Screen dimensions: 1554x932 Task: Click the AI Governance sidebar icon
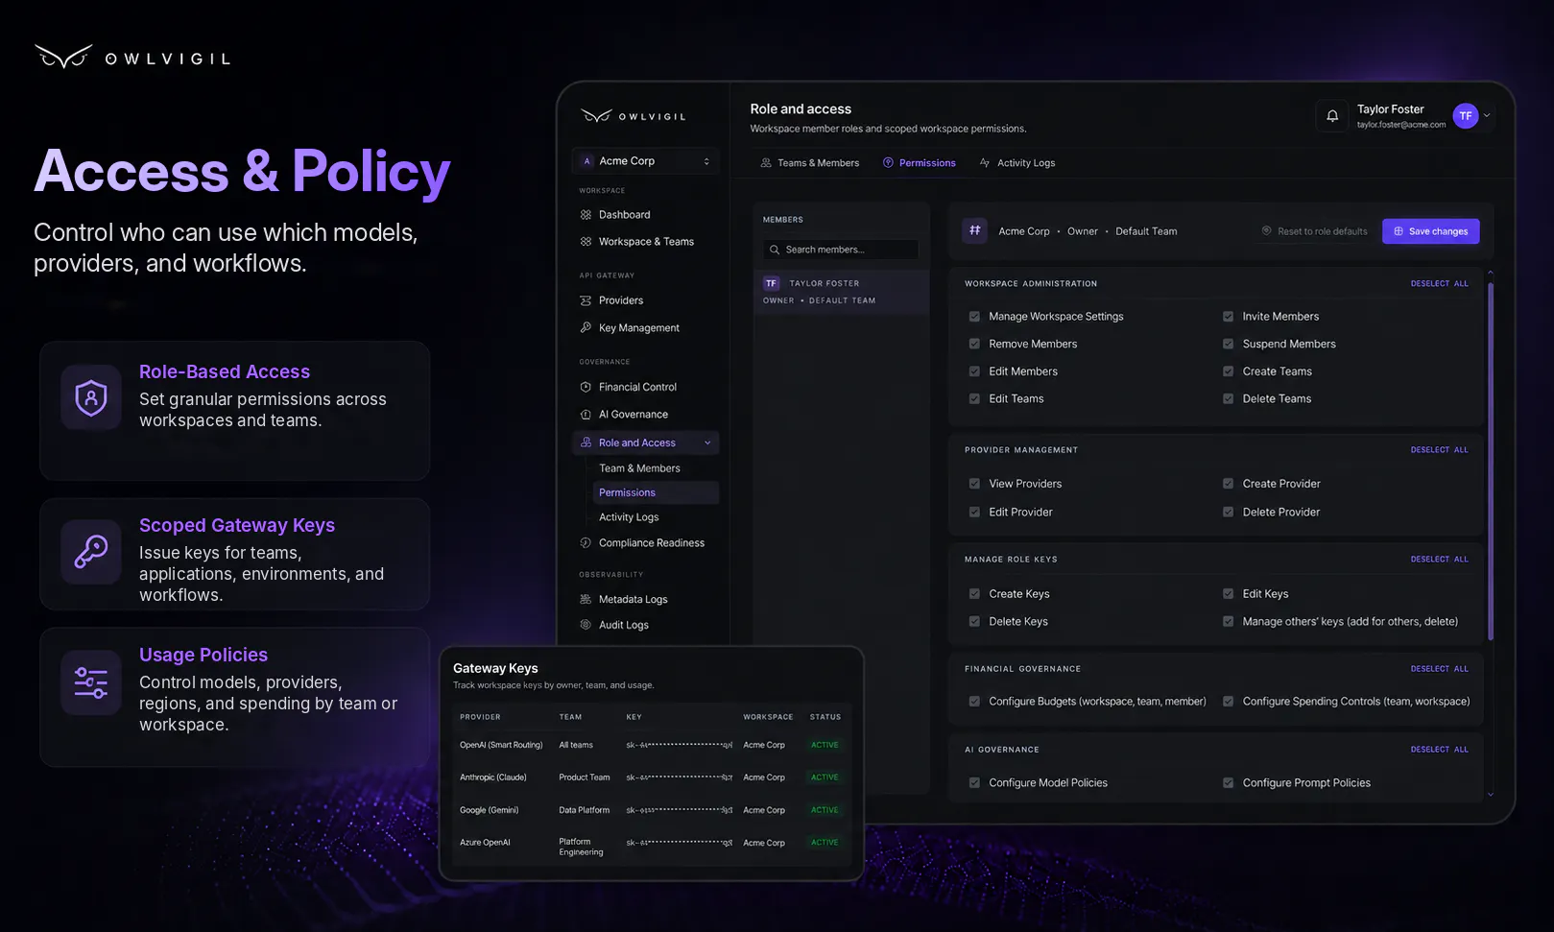(x=586, y=415)
